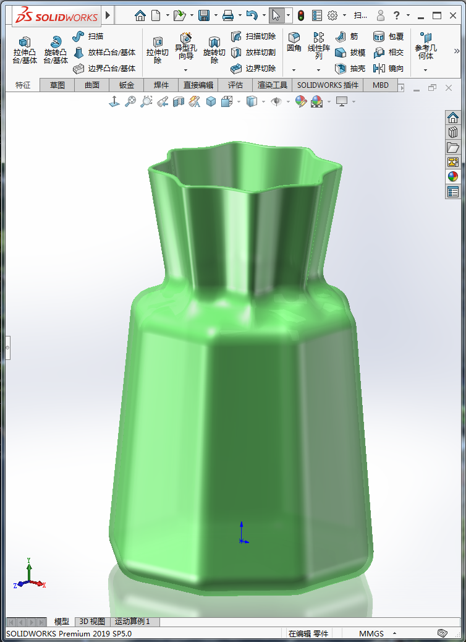Open File Explorer in task pane

coord(452,147)
